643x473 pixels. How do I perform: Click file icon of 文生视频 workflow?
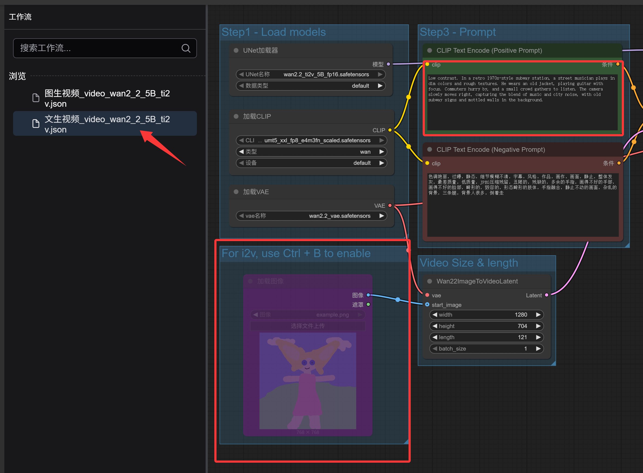36,124
